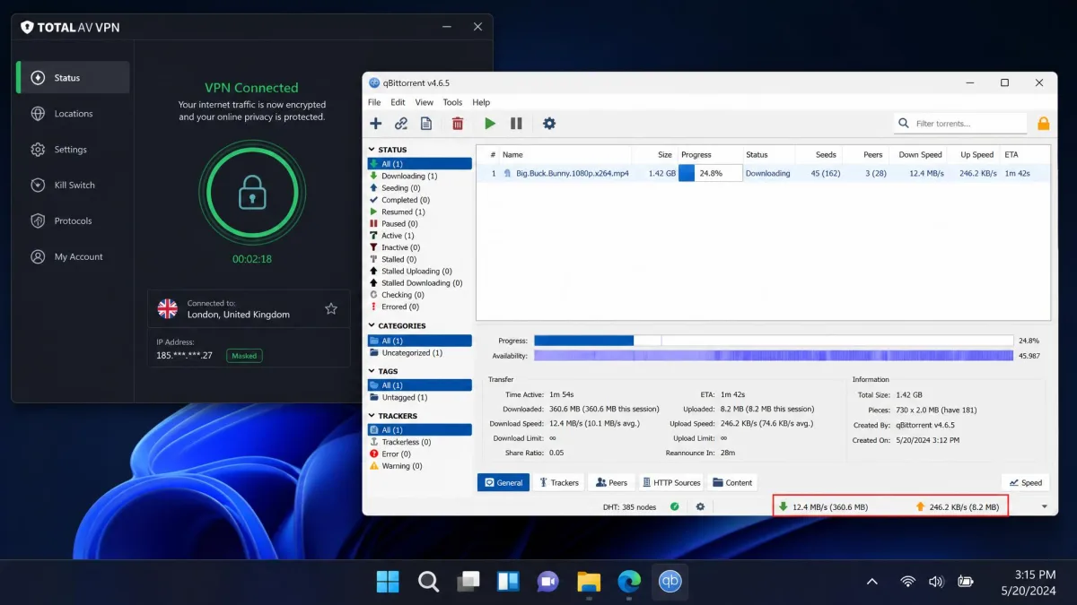Click the overall Progress bar in General panel
The width and height of the screenshot is (1077, 605).
point(774,341)
